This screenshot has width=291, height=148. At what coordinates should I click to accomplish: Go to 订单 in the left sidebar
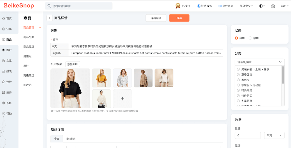point(7,29)
